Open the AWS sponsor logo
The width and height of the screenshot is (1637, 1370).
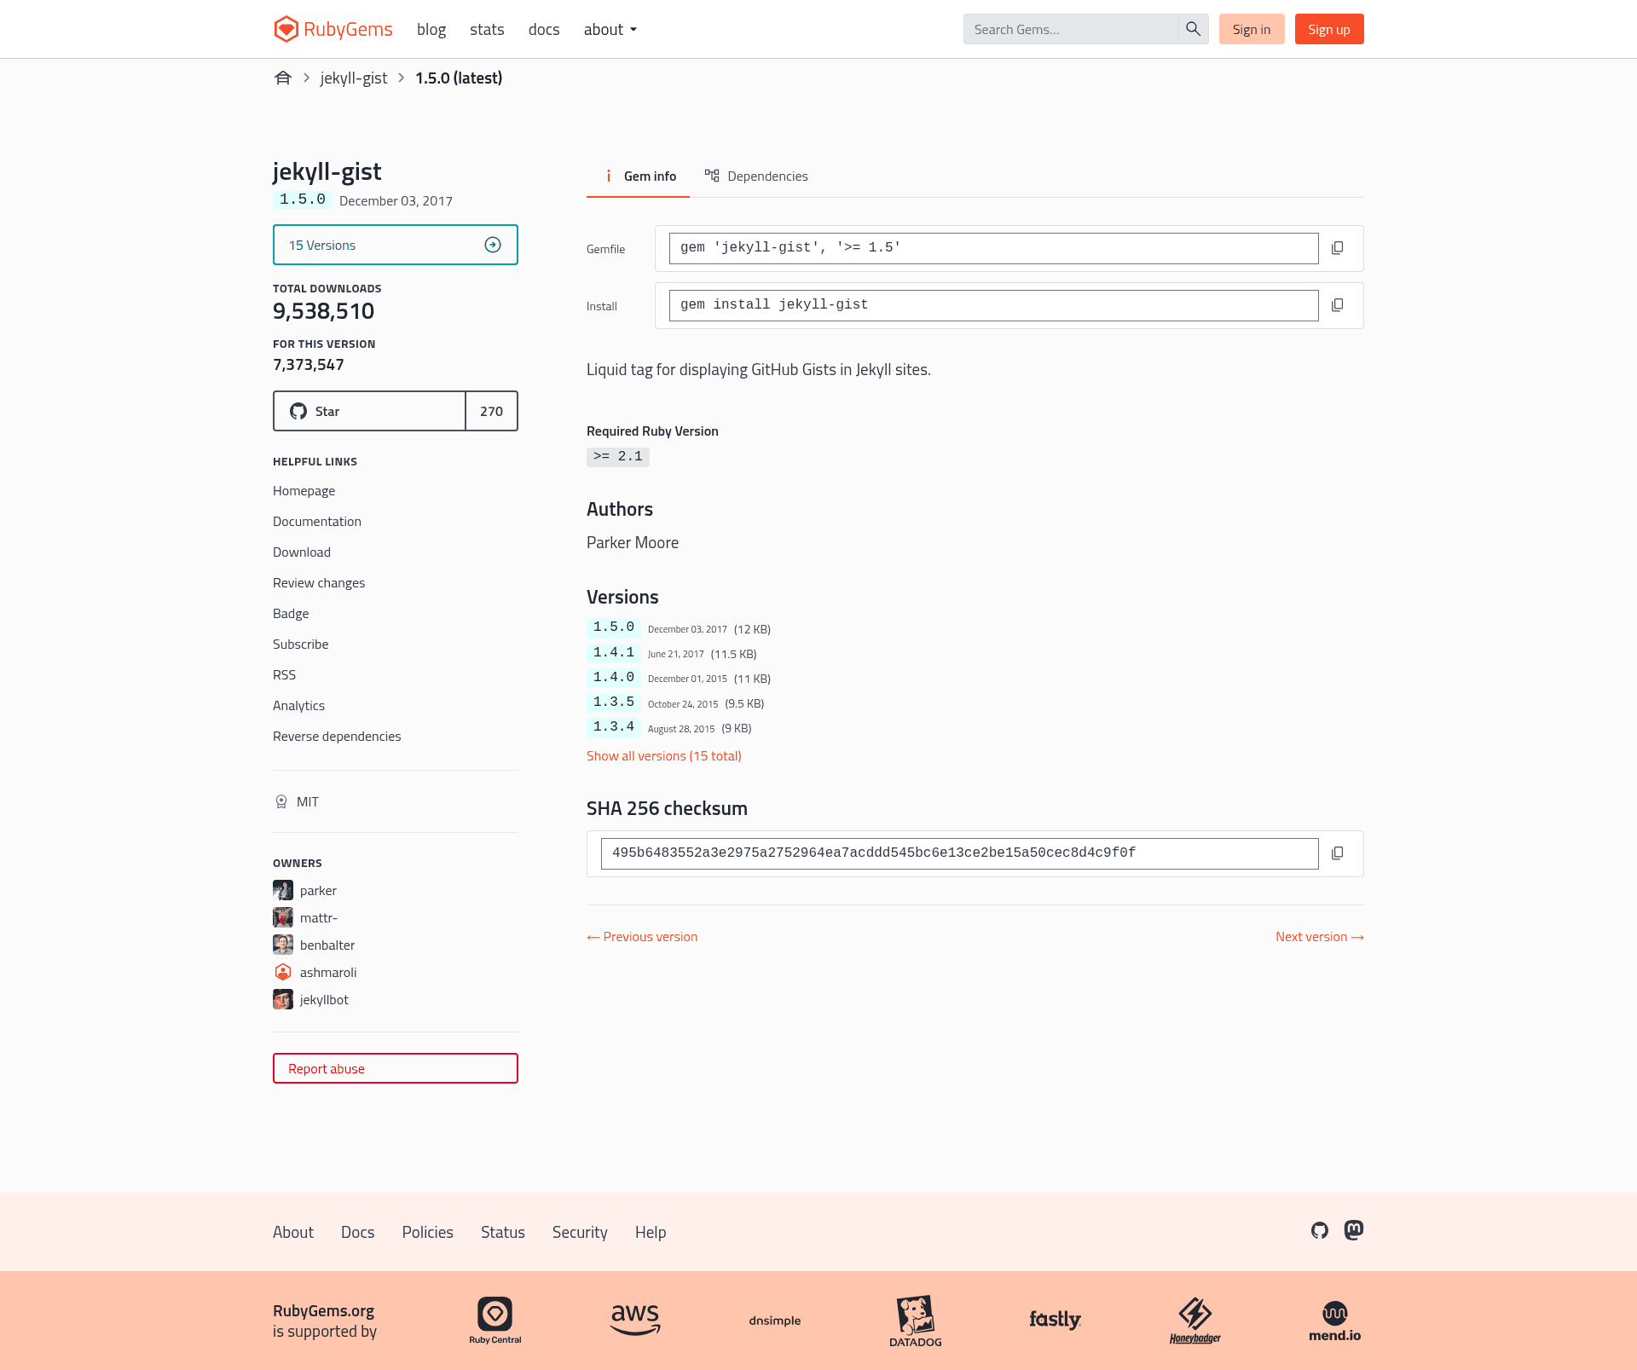pos(635,1319)
